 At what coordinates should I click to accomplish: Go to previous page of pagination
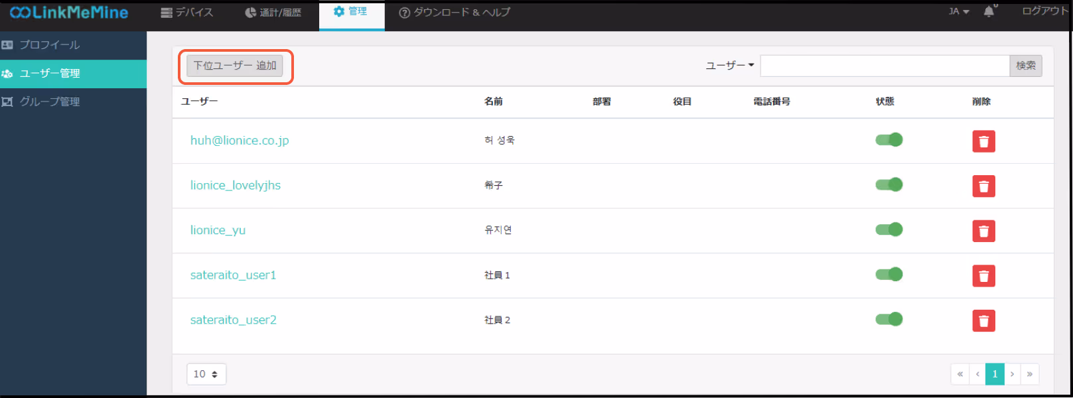pos(977,374)
